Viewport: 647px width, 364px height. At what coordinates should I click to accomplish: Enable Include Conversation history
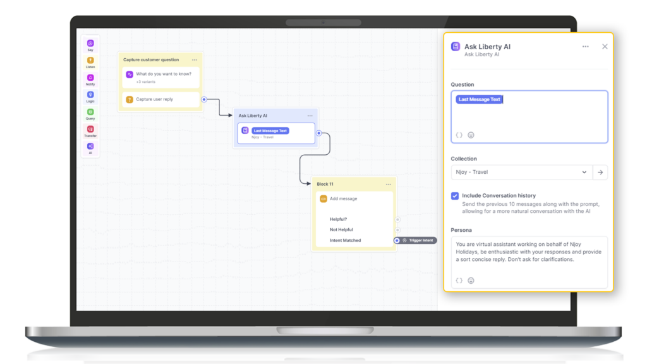(x=454, y=196)
